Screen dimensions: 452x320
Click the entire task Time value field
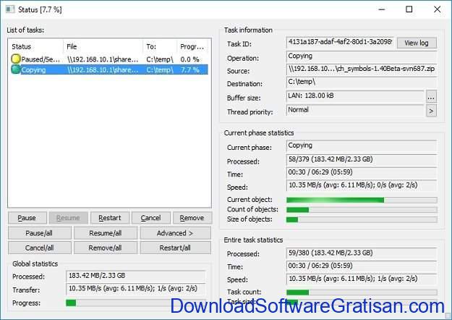[x=362, y=266]
